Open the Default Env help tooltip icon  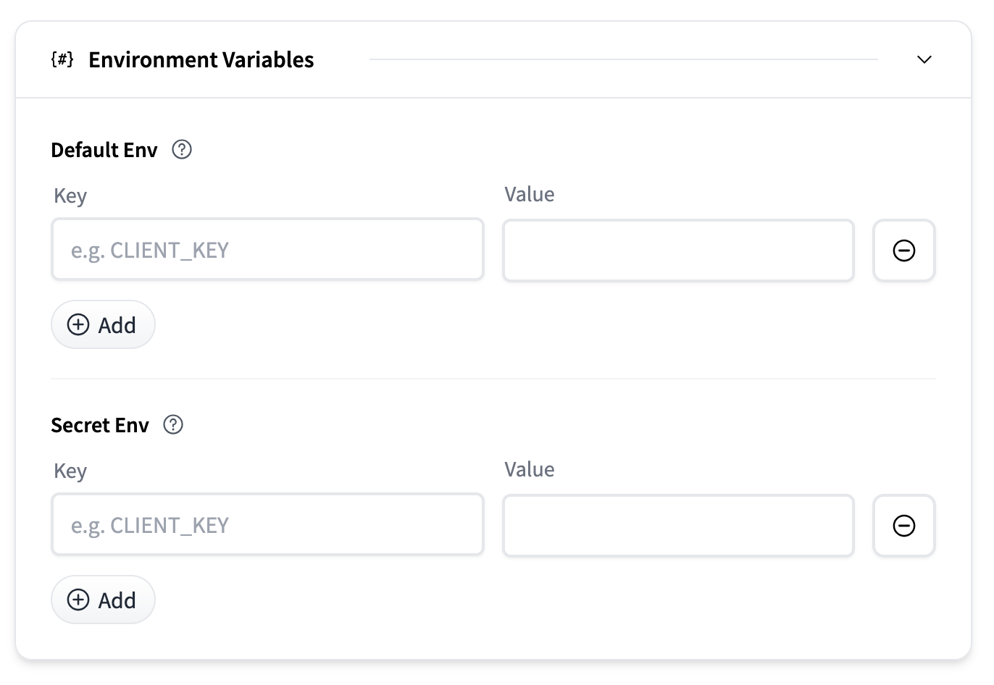[x=182, y=150]
